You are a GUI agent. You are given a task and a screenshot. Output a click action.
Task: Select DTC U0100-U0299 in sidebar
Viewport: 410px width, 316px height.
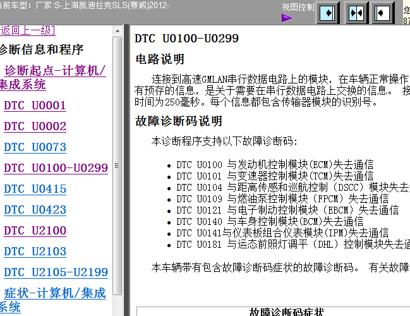coord(56,168)
